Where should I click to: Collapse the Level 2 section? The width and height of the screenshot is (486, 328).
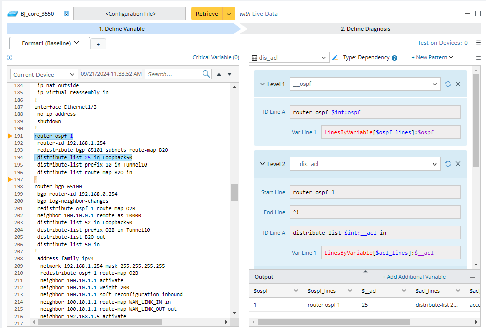pyautogui.click(x=262, y=164)
